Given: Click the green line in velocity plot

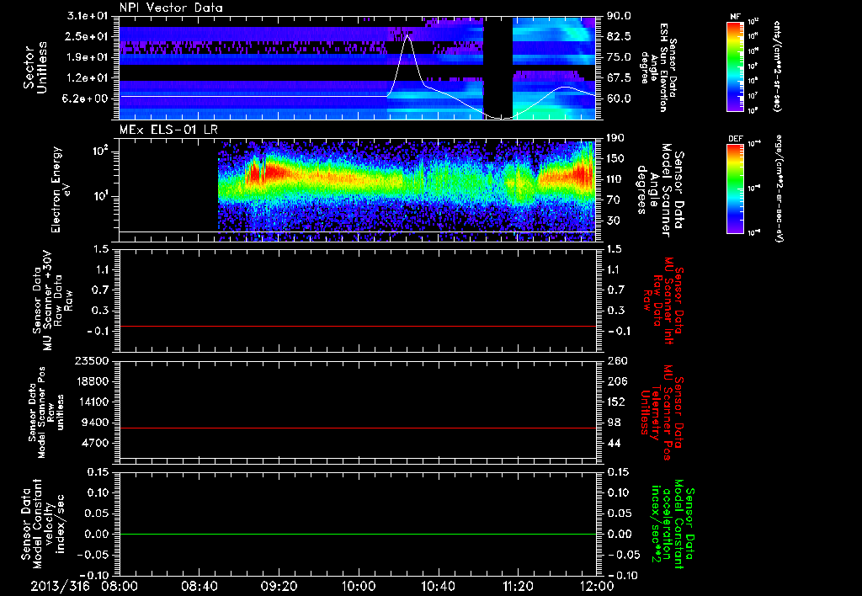Looking at the screenshot, I should (358, 534).
